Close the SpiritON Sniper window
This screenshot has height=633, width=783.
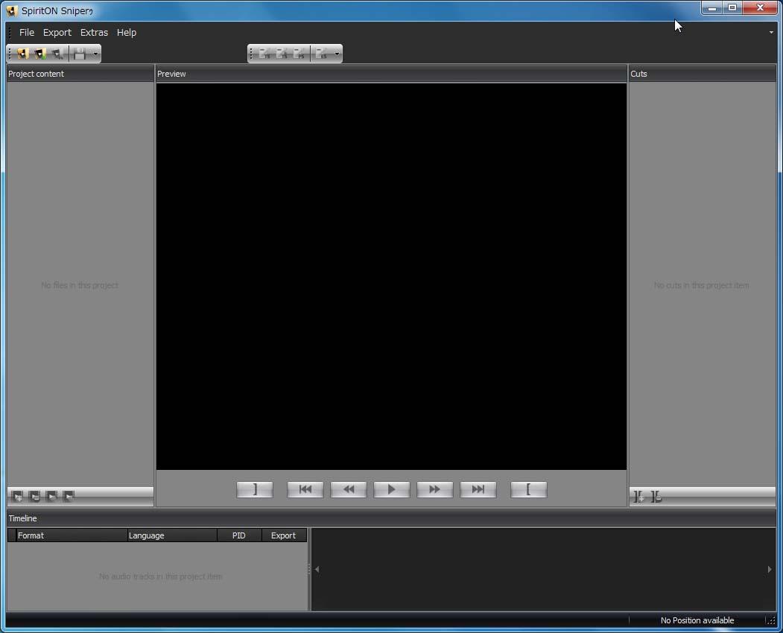click(x=761, y=8)
